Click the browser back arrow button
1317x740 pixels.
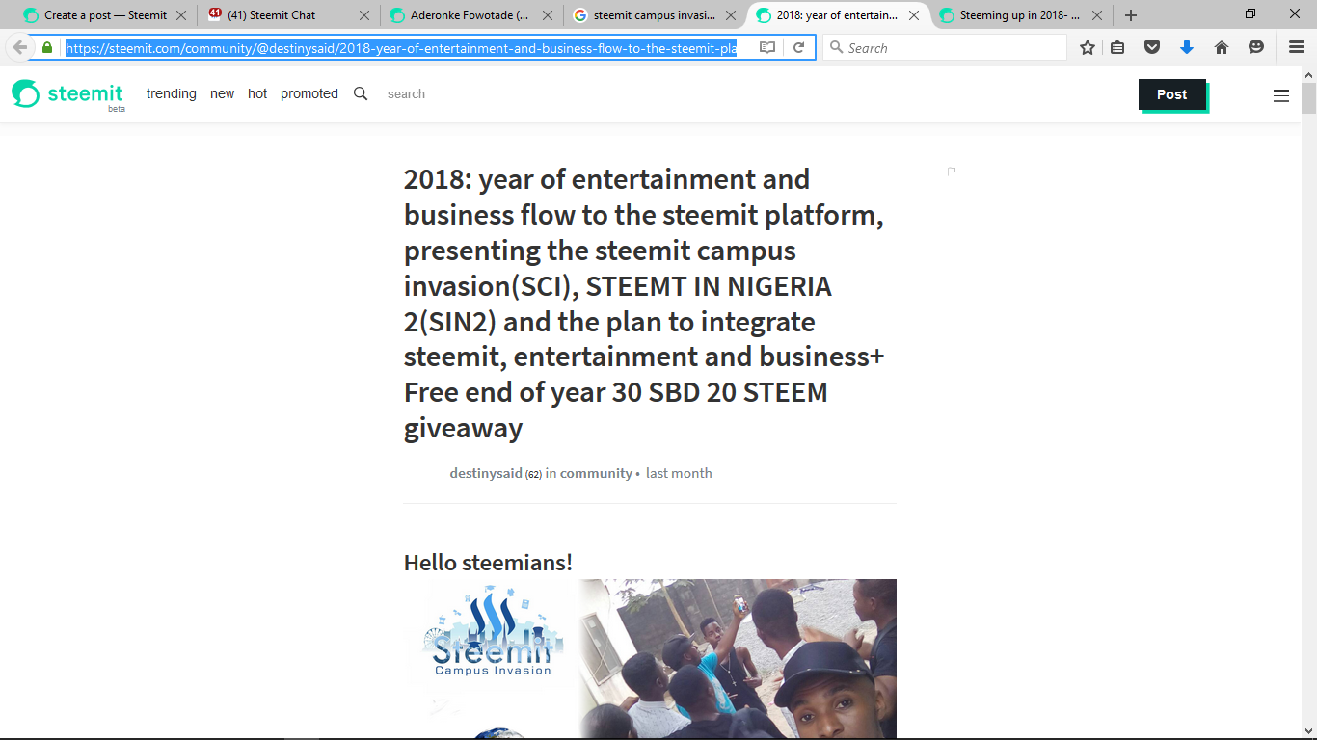point(19,47)
